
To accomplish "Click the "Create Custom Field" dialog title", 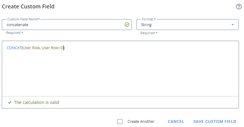I will tap(28, 6).
